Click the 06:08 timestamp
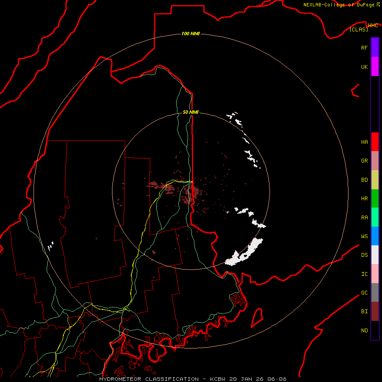Screen dimensions: 382x382 (x=277, y=379)
